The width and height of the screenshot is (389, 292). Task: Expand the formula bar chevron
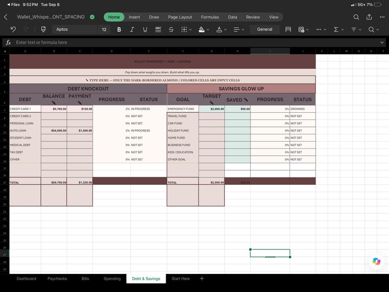pyautogui.click(x=382, y=43)
